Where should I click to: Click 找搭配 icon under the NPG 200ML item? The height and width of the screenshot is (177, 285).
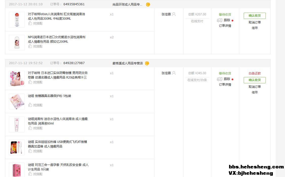pyautogui.click(x=30, y=46)
